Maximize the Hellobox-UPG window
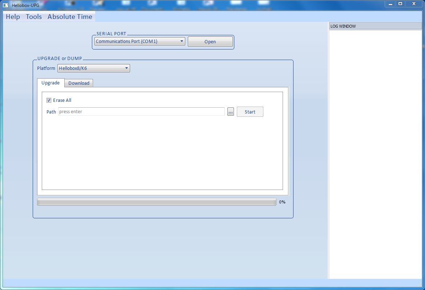 coord(400,4)
